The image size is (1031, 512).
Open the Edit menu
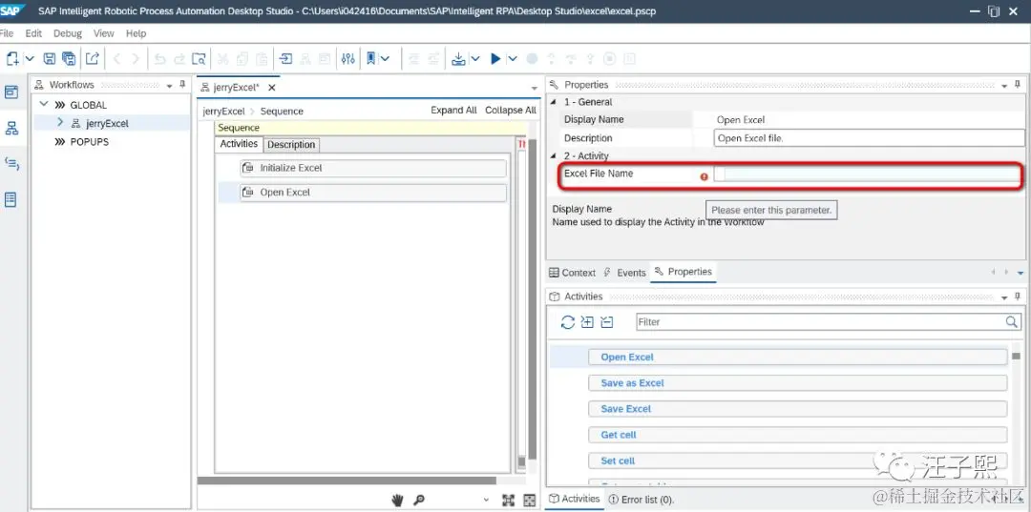pyautogui.click(x=33, y=33)
